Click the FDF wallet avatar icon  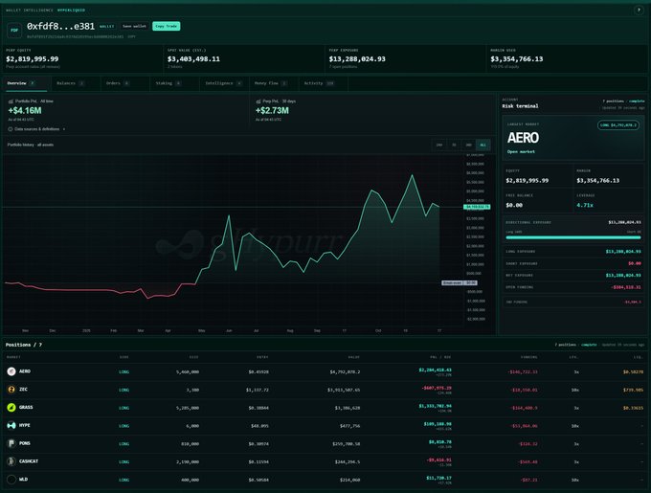pos(14,30)
